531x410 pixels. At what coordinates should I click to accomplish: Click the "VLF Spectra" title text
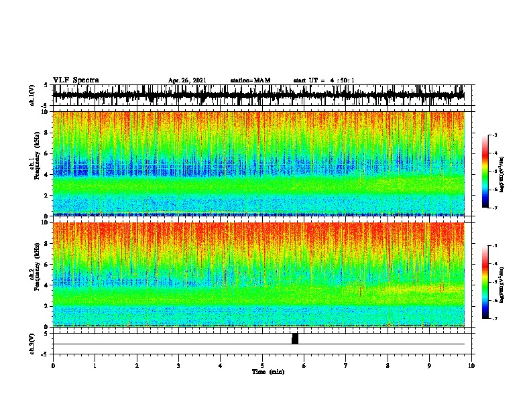(76, 80)
